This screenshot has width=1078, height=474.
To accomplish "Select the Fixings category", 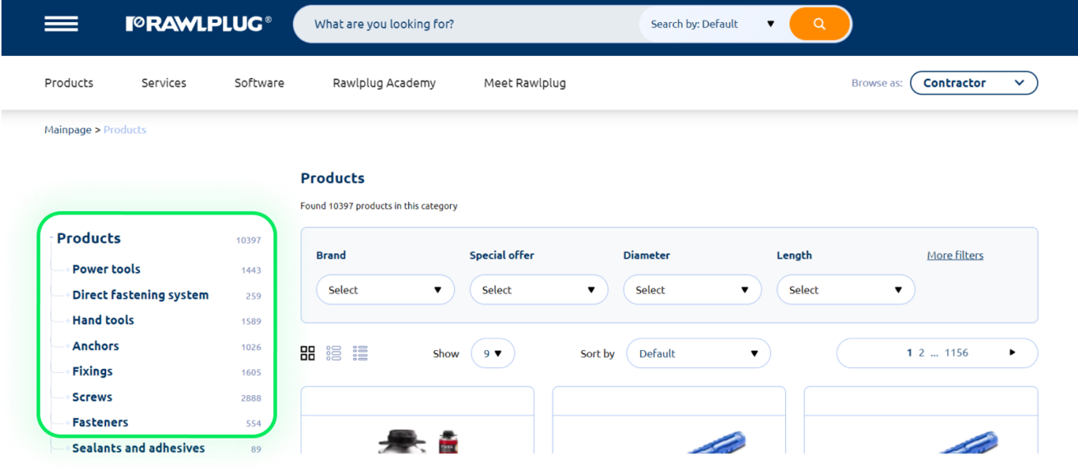I will (92, 371).
